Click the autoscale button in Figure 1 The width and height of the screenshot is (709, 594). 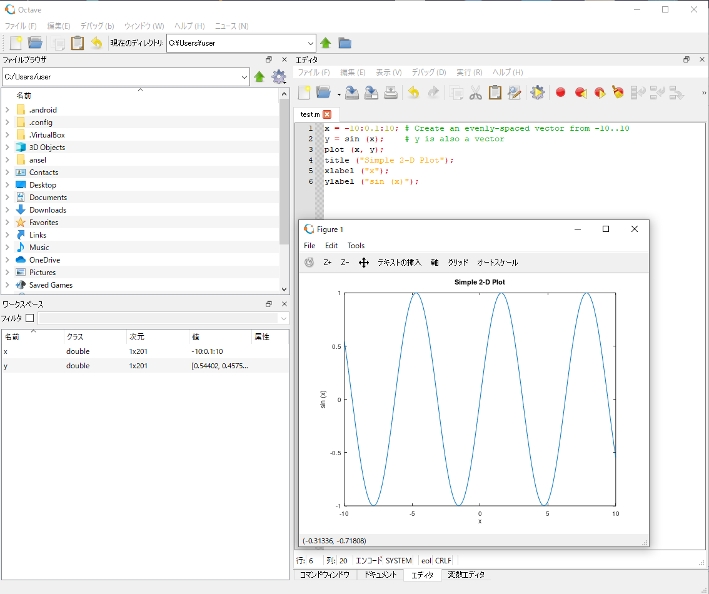[x=497, y=263]
